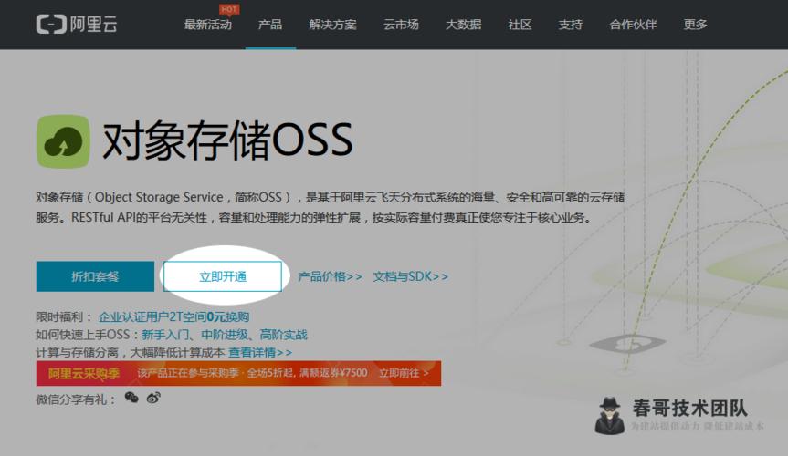This screenshot has height=456, width=788.
Task: Click the 阿里云采购季 banner title
Action: 84,373
